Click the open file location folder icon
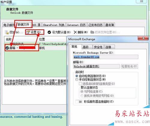 point(92,32)
